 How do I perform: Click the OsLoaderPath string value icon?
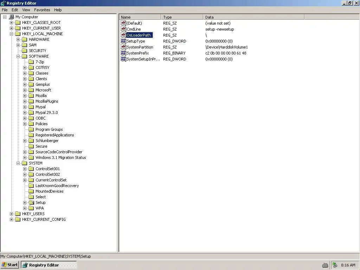click(x=123, y=35)
